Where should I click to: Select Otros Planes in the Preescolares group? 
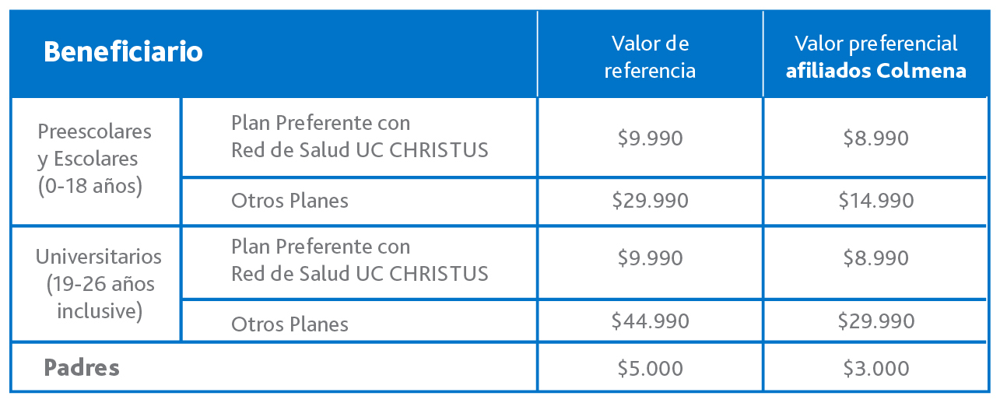(289, 201)
